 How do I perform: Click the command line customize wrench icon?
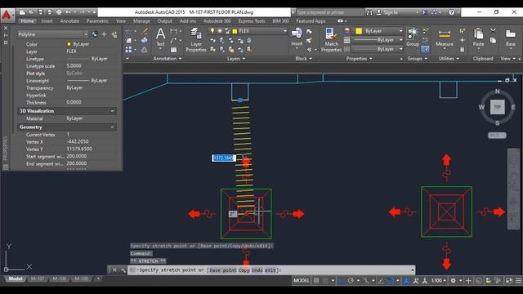pyautogui.click(x=123, y=270)
